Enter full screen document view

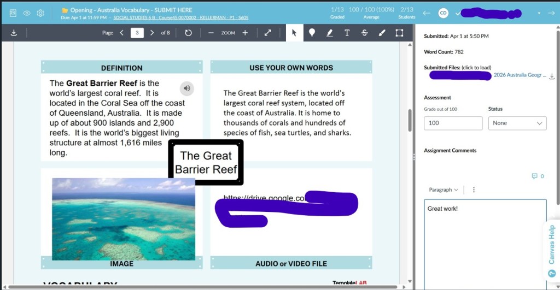[x=268, y=33]
